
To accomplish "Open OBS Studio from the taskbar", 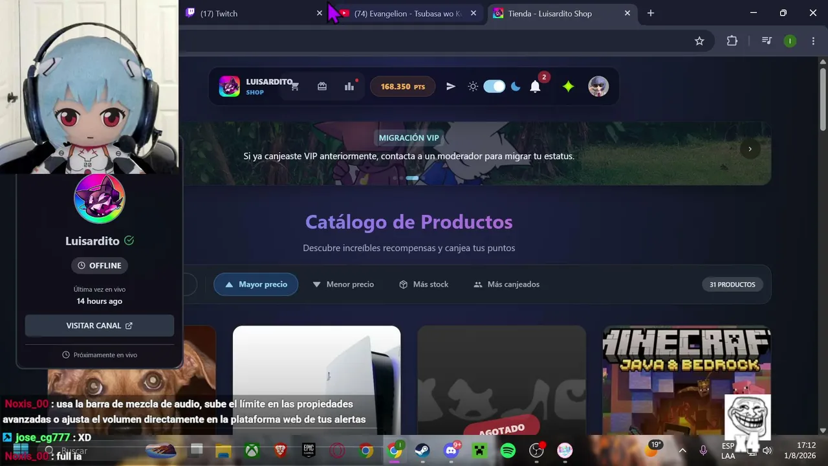I will tap(536, 450).
